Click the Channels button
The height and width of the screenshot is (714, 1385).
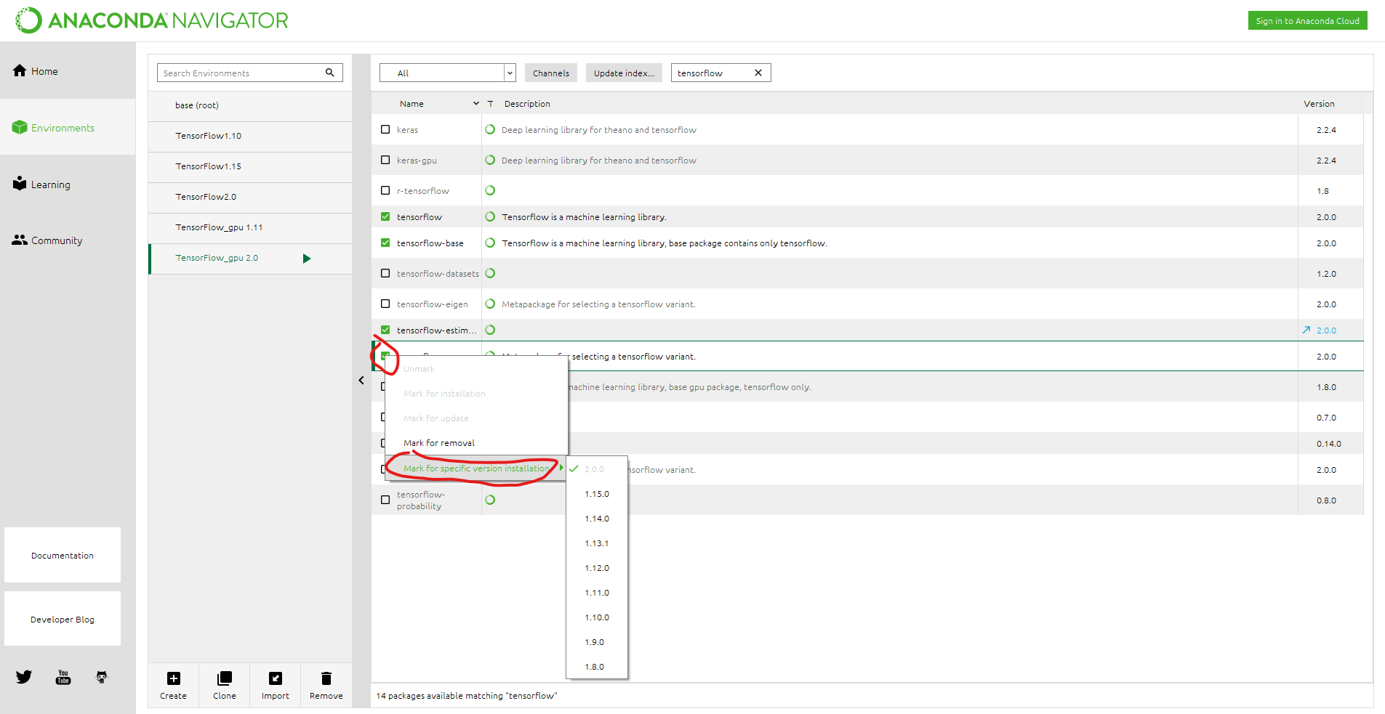point(551,73)
